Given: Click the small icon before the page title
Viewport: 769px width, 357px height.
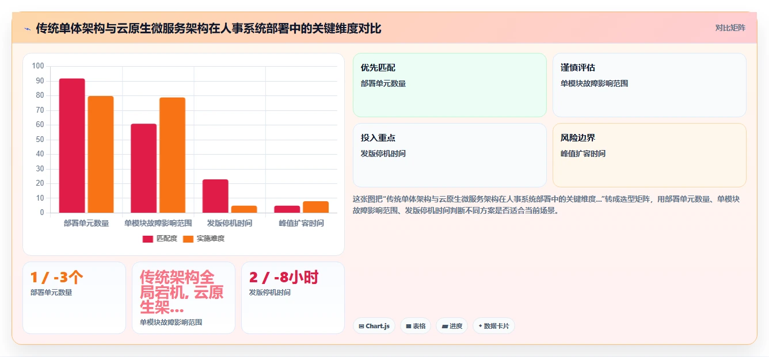Looking at the screenshot, I should click(27, 29).
